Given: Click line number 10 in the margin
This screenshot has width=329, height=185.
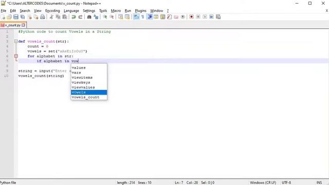Looking at the screenshot, I should pyautogui.click(x=6, y=76).
